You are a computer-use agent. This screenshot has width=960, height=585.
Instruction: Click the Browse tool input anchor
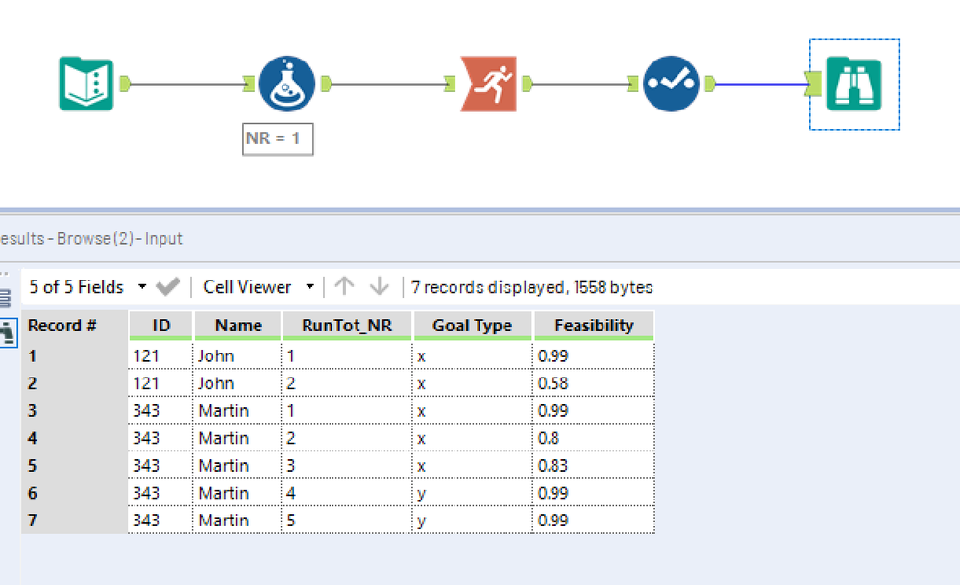pyautogui.click(x=814, y=84)
